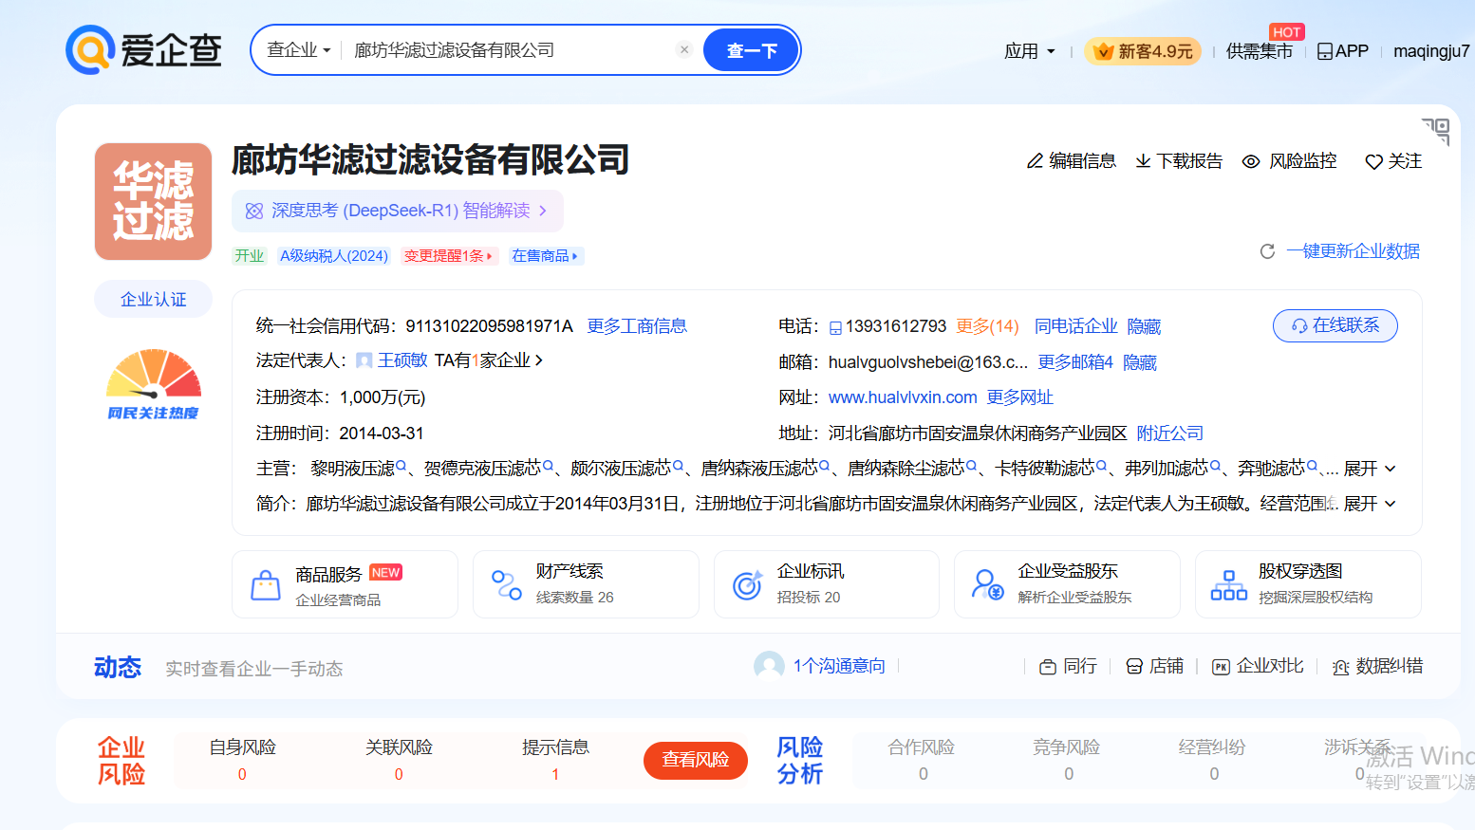Click the 合作风险 item
Screen dimensions: 1475x830
tap(922, 760)
